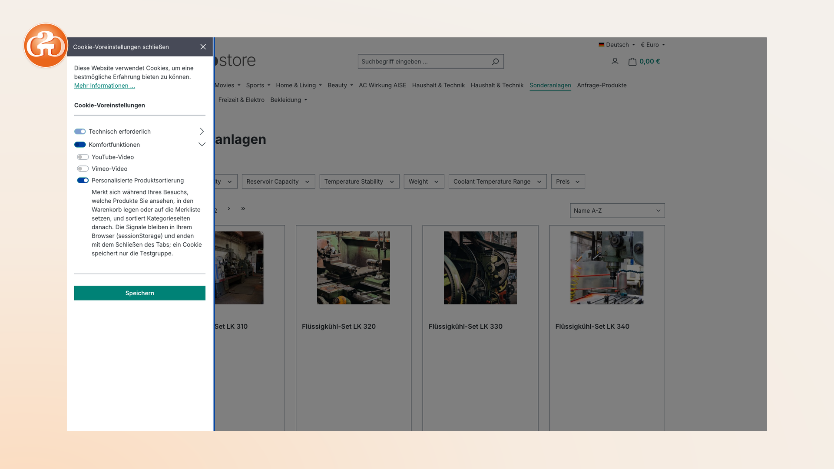
Task: Open the Deutsch language dropdown
Action: click(616, 45)
